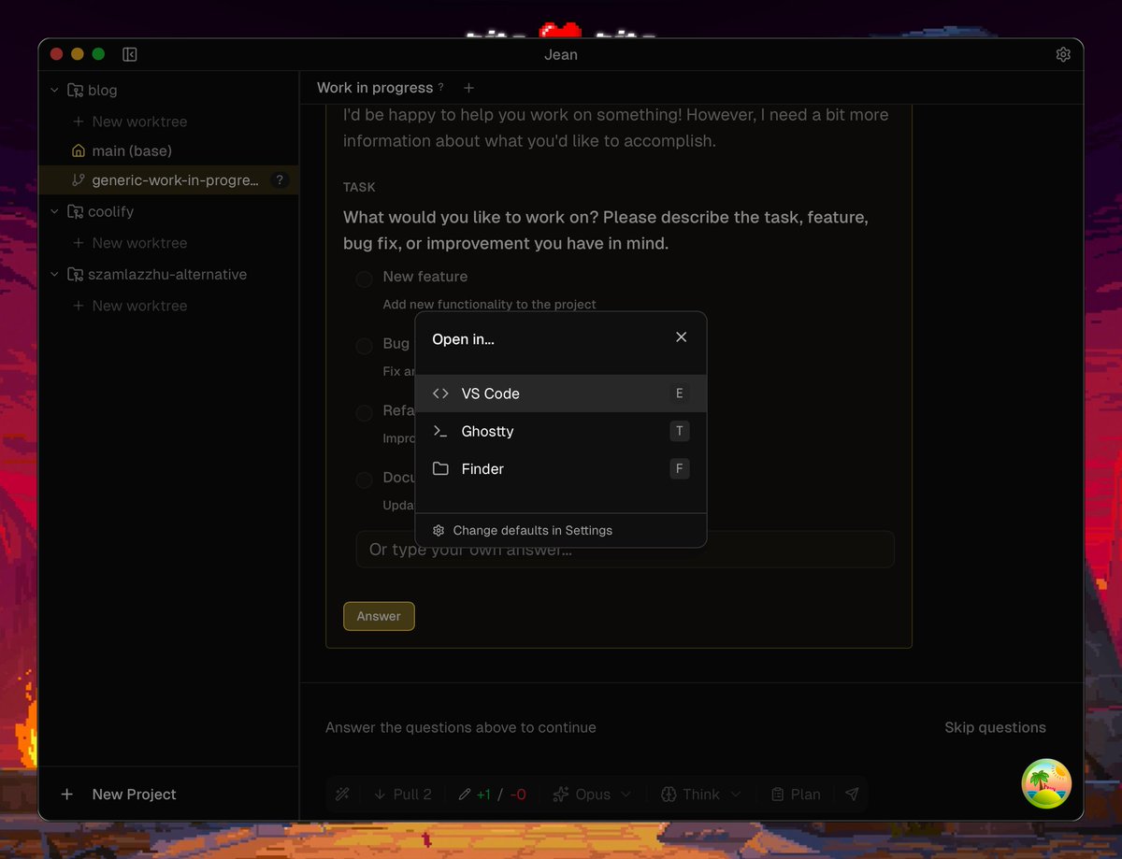
Task: Click the Pull 2 button
Action: [x=403, y=795]
